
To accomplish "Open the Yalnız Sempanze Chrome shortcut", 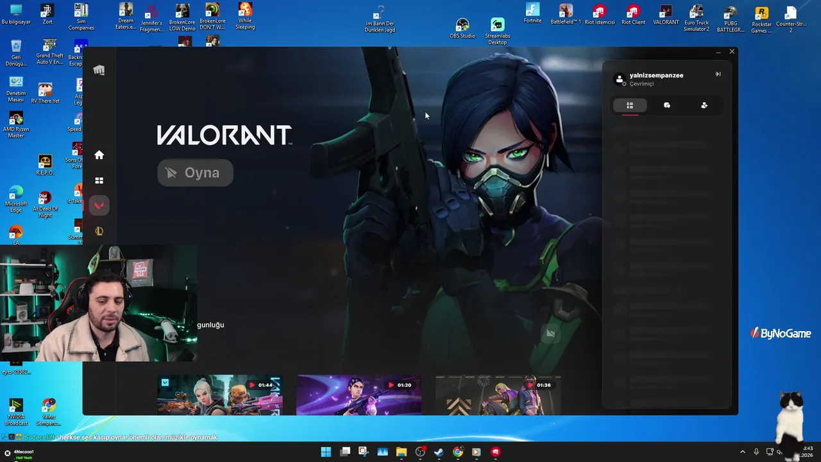I will pyautogui.click(x=48, y=413).
